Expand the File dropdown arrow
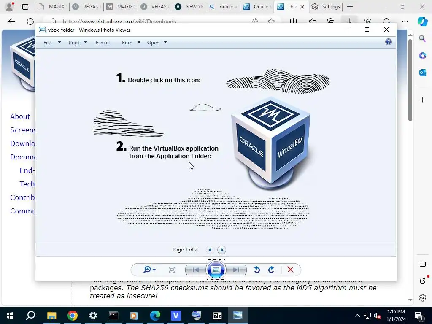The width and height of the screenshot is (432, 324). (59, 43)
